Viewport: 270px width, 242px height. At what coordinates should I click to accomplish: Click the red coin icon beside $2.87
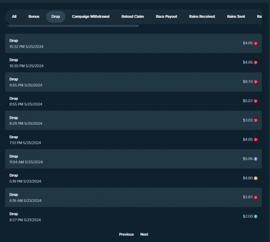(x=255, y=197)
